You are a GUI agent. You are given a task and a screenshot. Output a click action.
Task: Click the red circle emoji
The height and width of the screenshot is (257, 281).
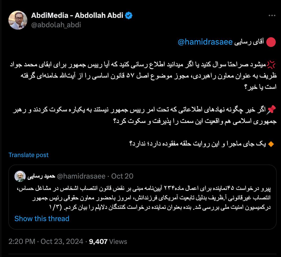pos(271,42)
